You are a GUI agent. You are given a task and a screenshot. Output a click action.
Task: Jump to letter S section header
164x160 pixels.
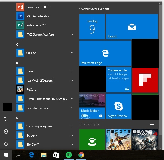17,118
